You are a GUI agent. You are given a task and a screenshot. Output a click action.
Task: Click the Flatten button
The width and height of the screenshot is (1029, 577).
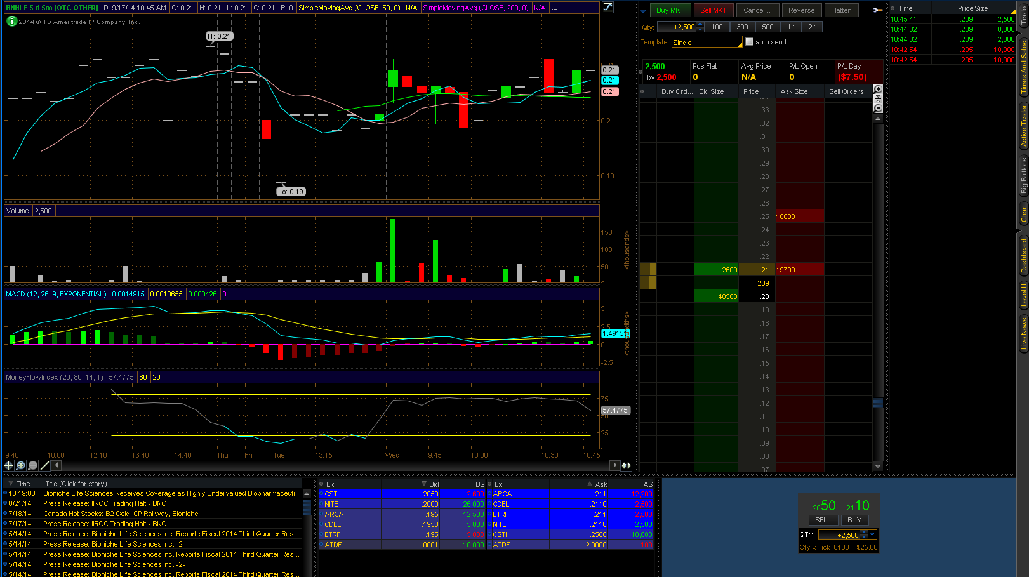[x=841, y=10]
